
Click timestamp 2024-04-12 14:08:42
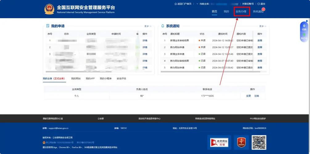[223, 40]
